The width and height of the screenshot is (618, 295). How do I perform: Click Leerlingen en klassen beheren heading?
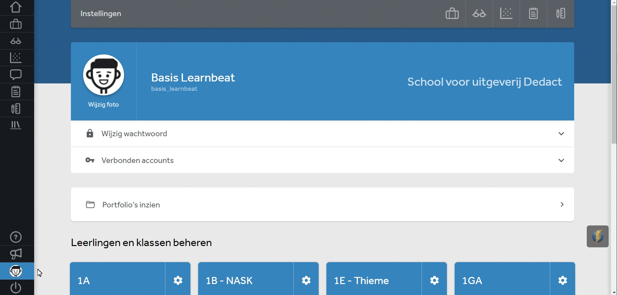pos(141,243)
